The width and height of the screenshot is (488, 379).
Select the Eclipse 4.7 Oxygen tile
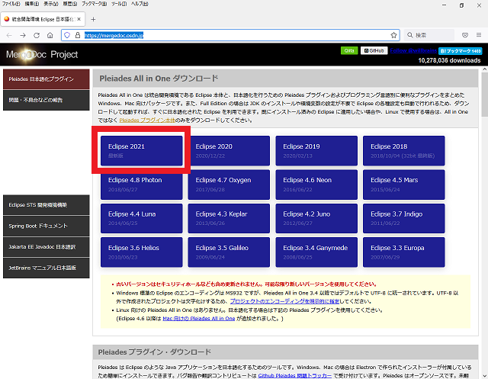tap(229, 185)
